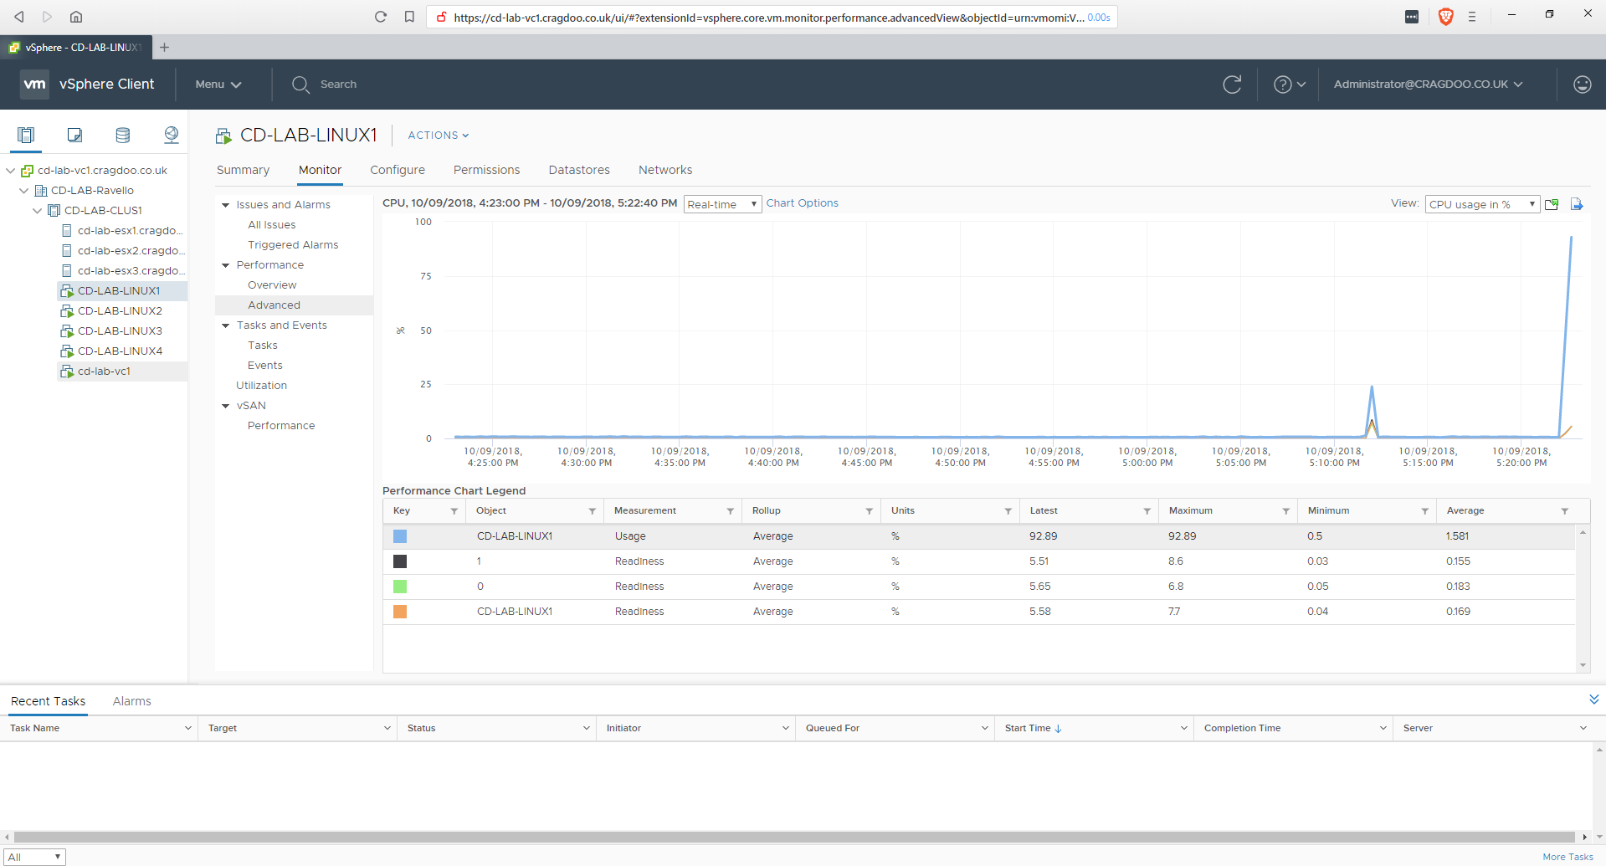
Task: Bookmark this page in browser
Action: pyautogui.click(x=409, y=17)
